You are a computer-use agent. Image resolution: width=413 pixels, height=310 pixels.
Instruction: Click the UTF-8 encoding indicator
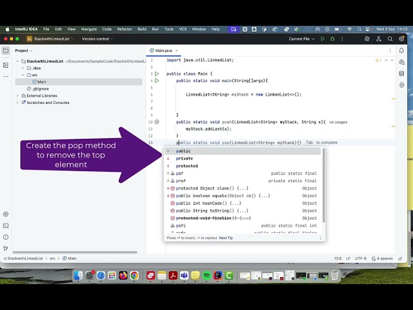coord(361,258)
